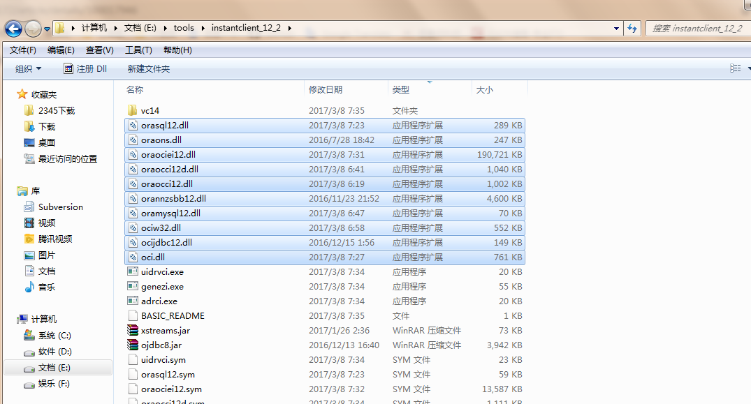Click the genezi.exe application icon
The height and width of the screenshot is (404, 751).
pos(133,286)
